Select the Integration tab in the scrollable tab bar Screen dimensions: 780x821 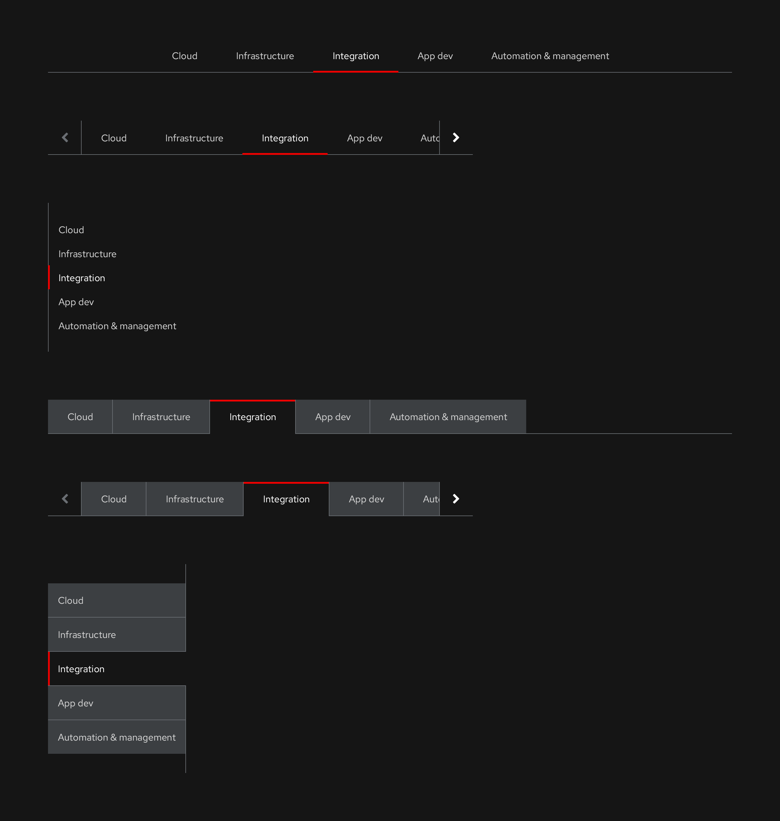[x=285, y=138]
